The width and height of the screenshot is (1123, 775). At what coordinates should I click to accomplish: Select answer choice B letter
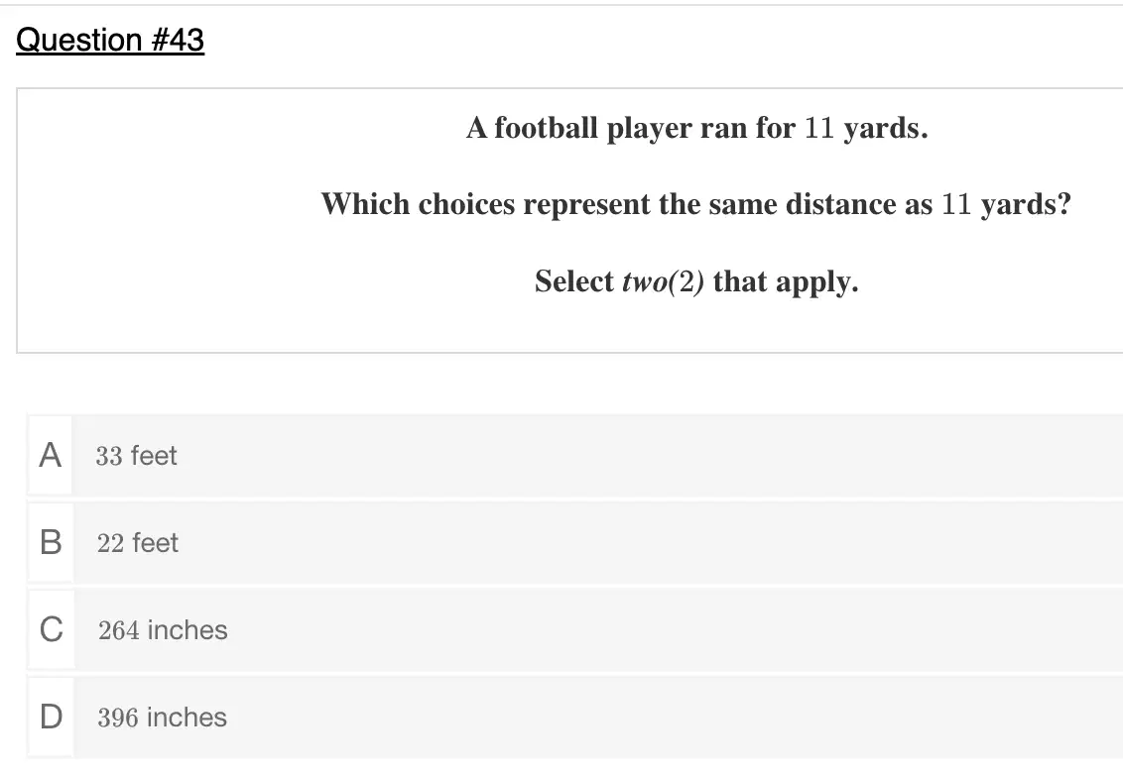[x=51, y=542]
